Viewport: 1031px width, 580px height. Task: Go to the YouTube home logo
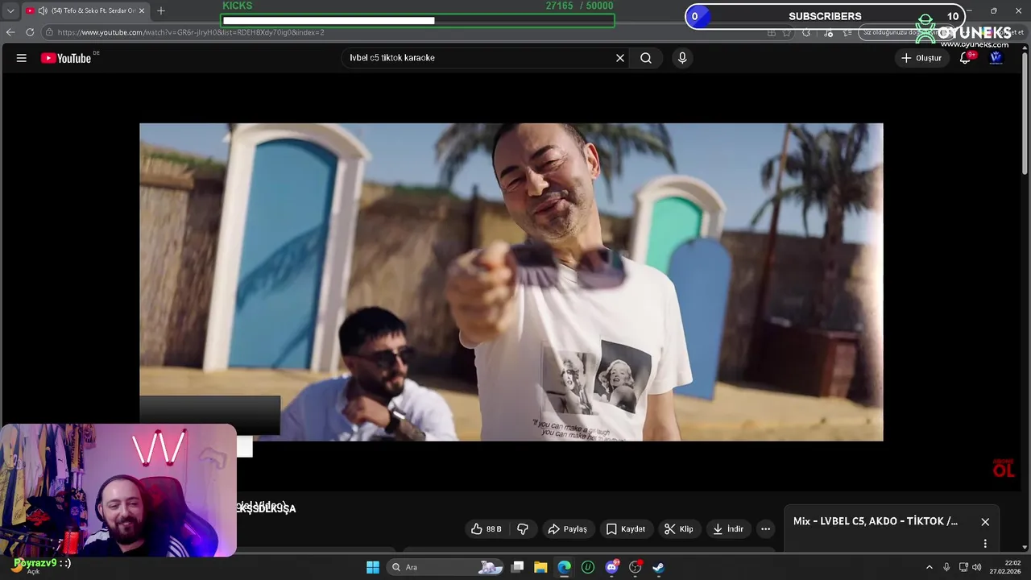pos(66,58)
